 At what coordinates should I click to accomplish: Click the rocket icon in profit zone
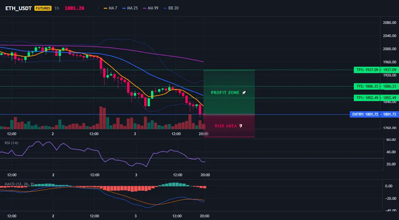coord(244,93)
